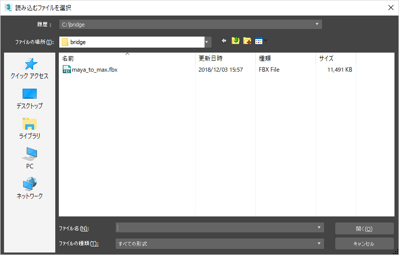Screen dimensions: 399x255
Task: Open Quick Access (クイック アクセス) location
Action: pos(30,69)
